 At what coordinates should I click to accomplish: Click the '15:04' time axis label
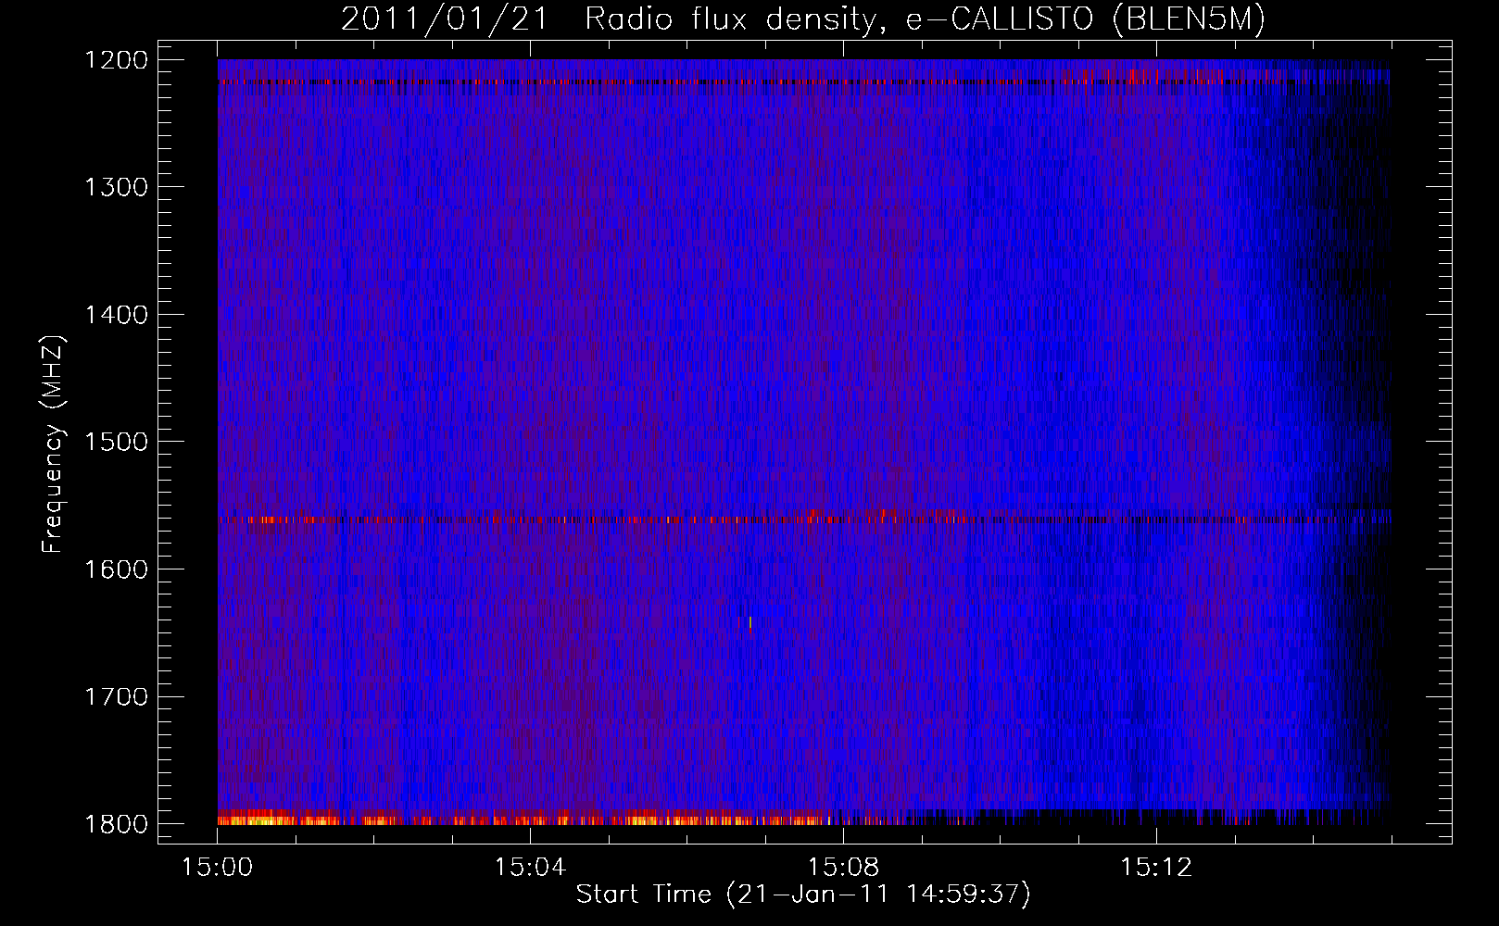pyautogui.click(x=530, y=868)
